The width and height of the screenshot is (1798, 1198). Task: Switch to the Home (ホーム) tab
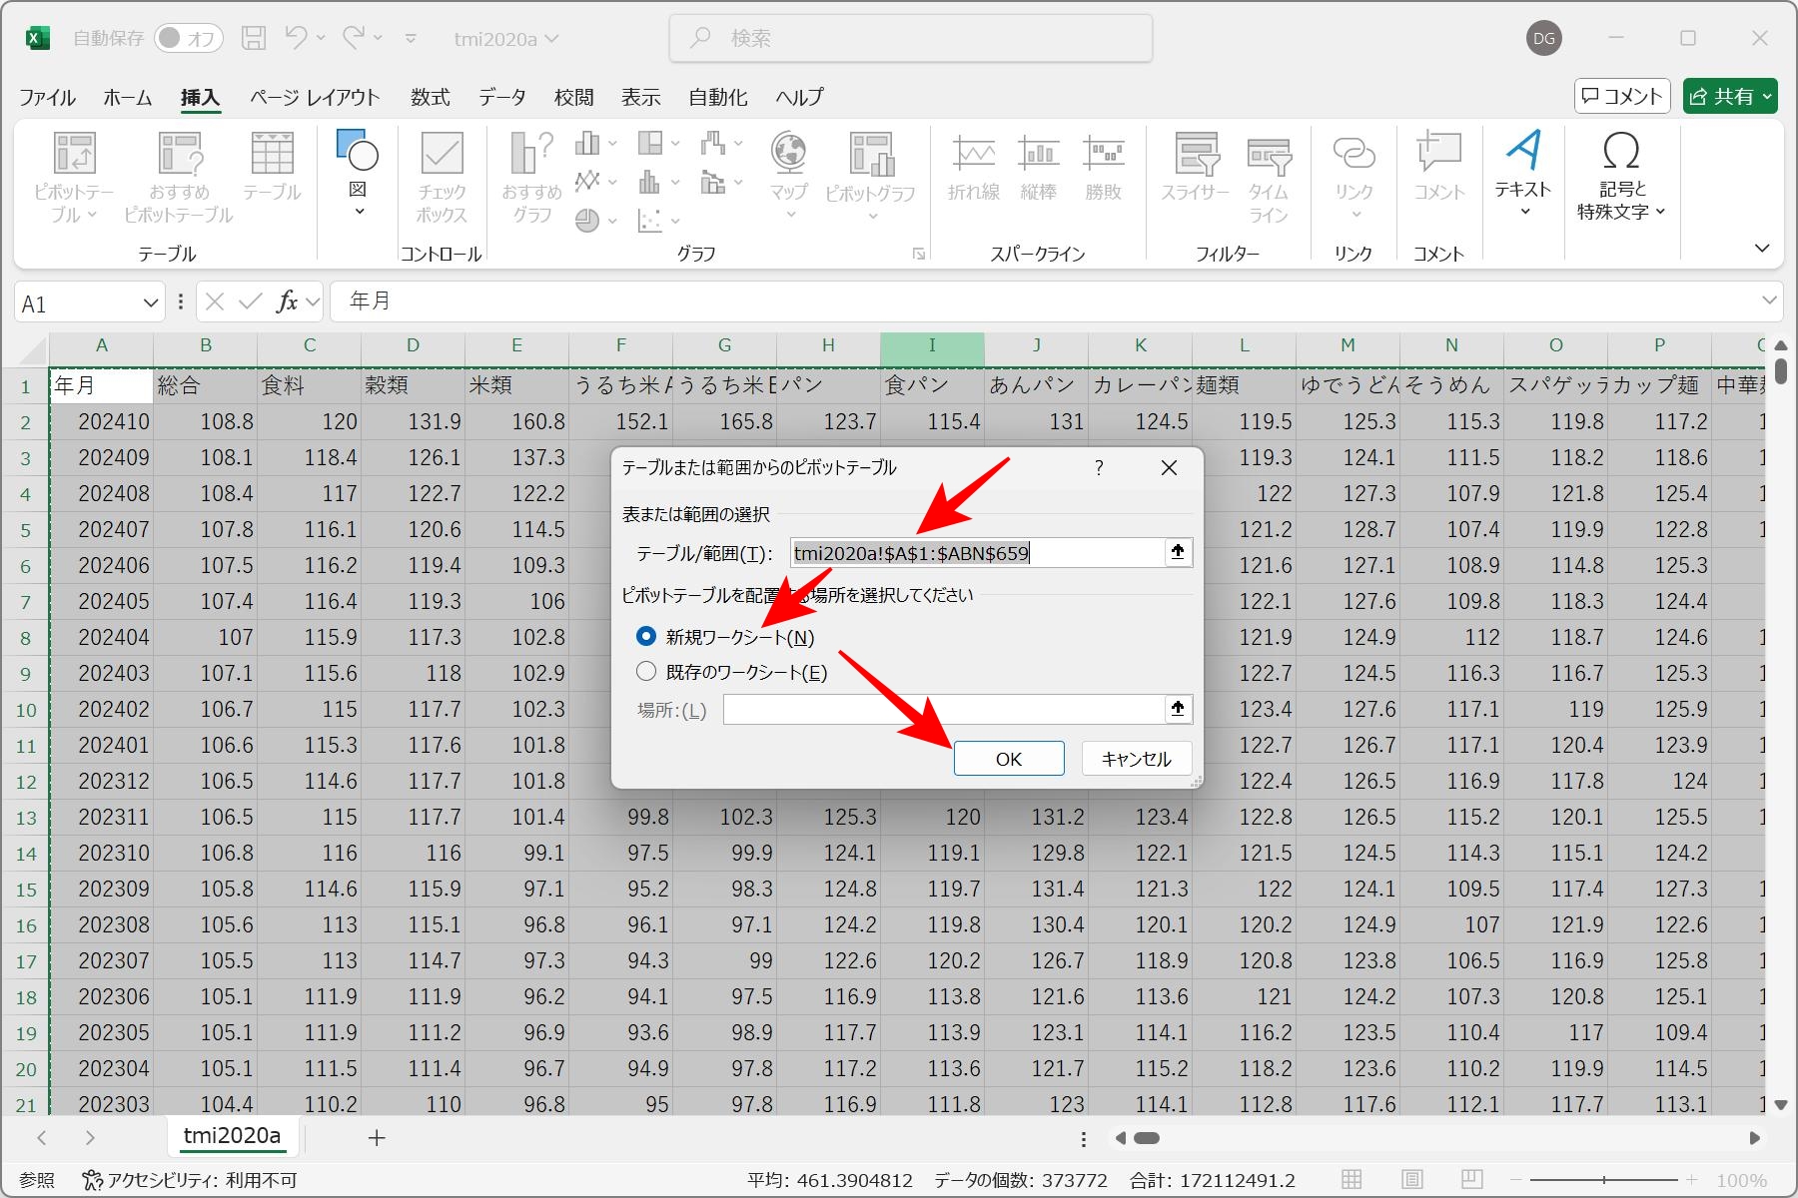[x=128, y=97]
